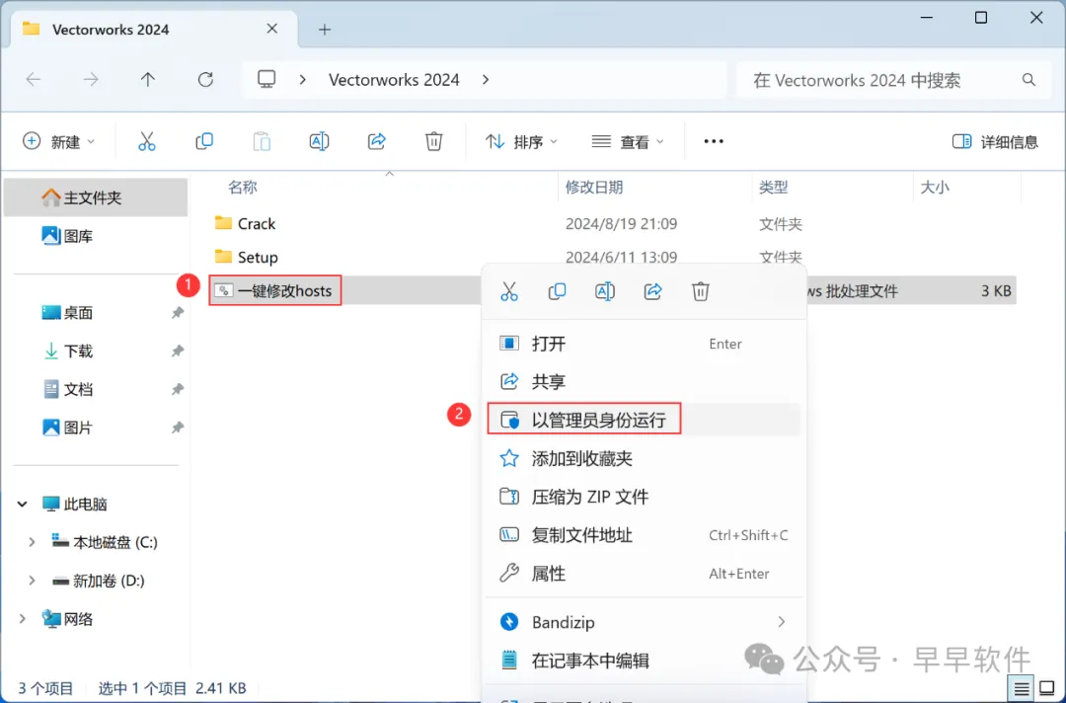The image size is (1066, 703).
Task: Choose 添加到收藏夹 in the context menu
Action: (x=645, y=458)
